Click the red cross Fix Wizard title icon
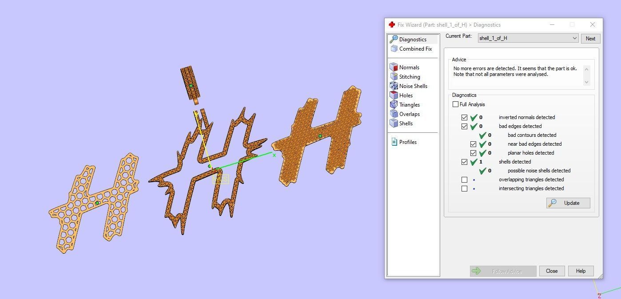The width and height of the screenshot is (621, 299). [391, 25]
